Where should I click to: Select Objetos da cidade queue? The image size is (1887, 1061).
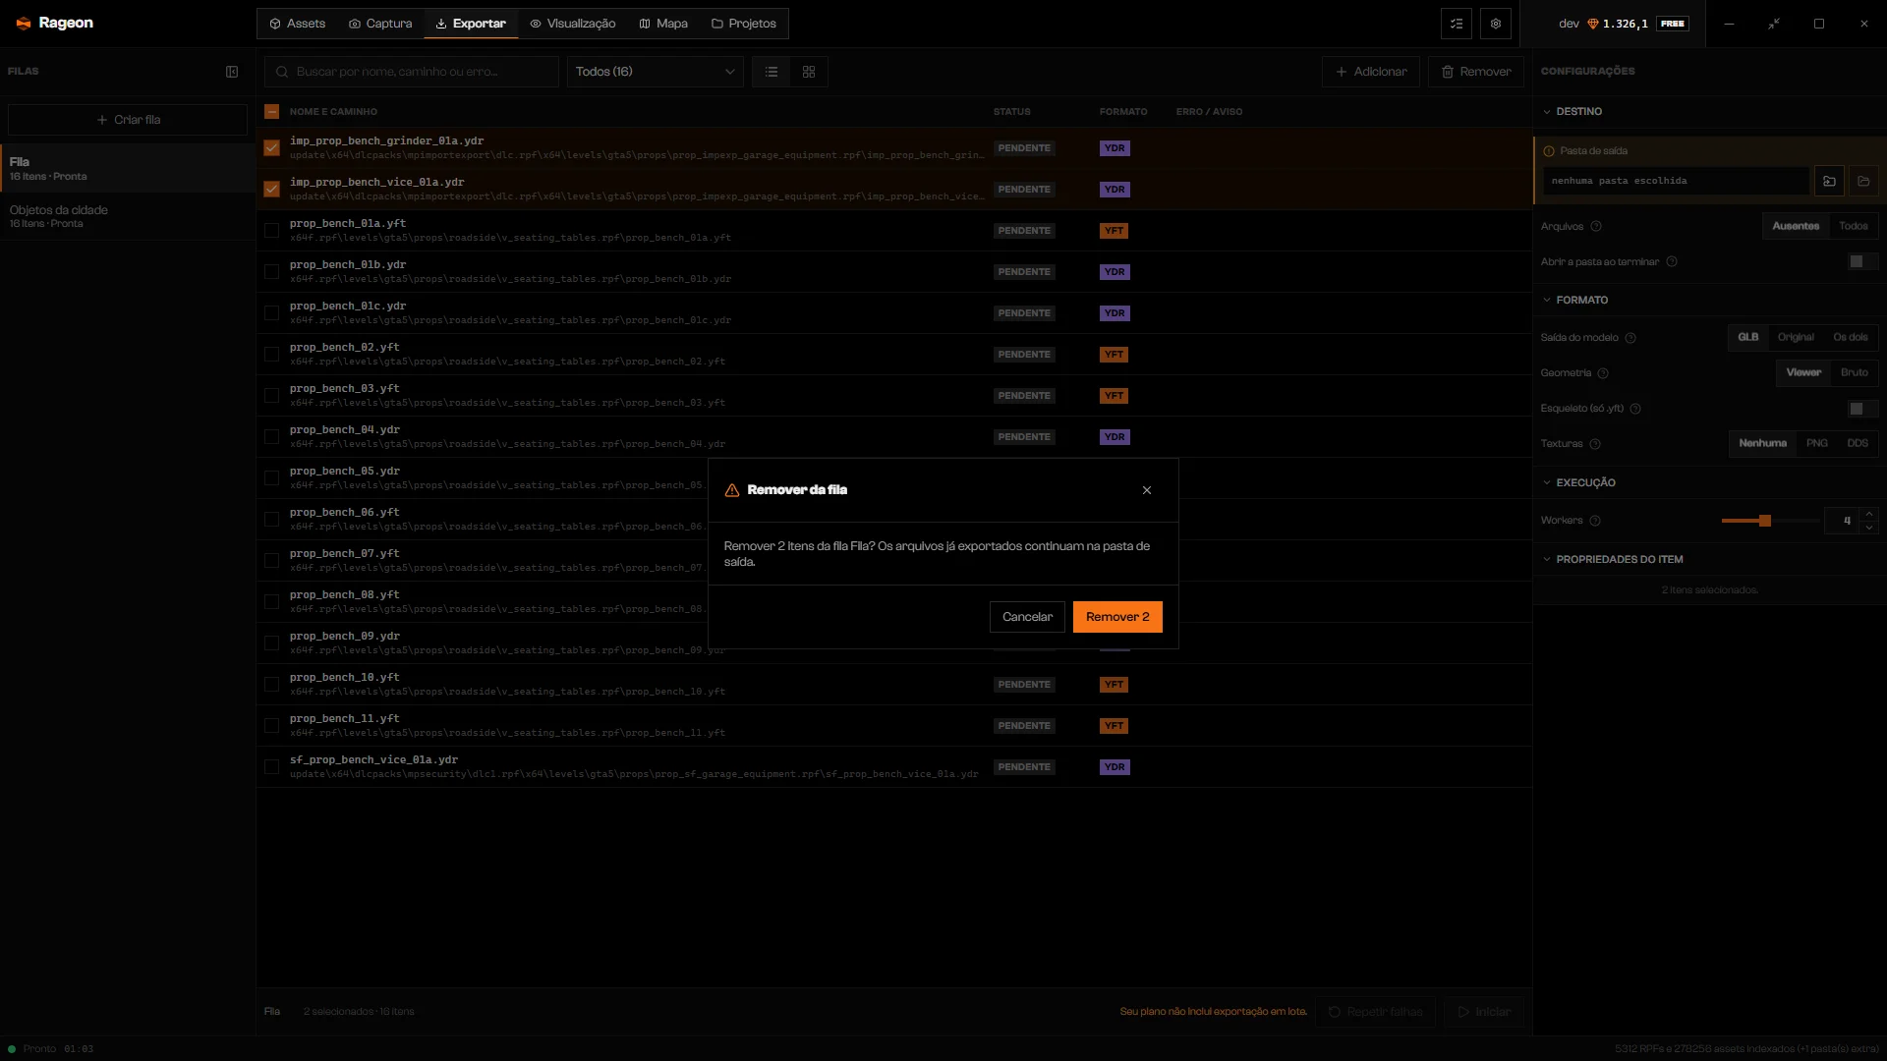(128, 216)
